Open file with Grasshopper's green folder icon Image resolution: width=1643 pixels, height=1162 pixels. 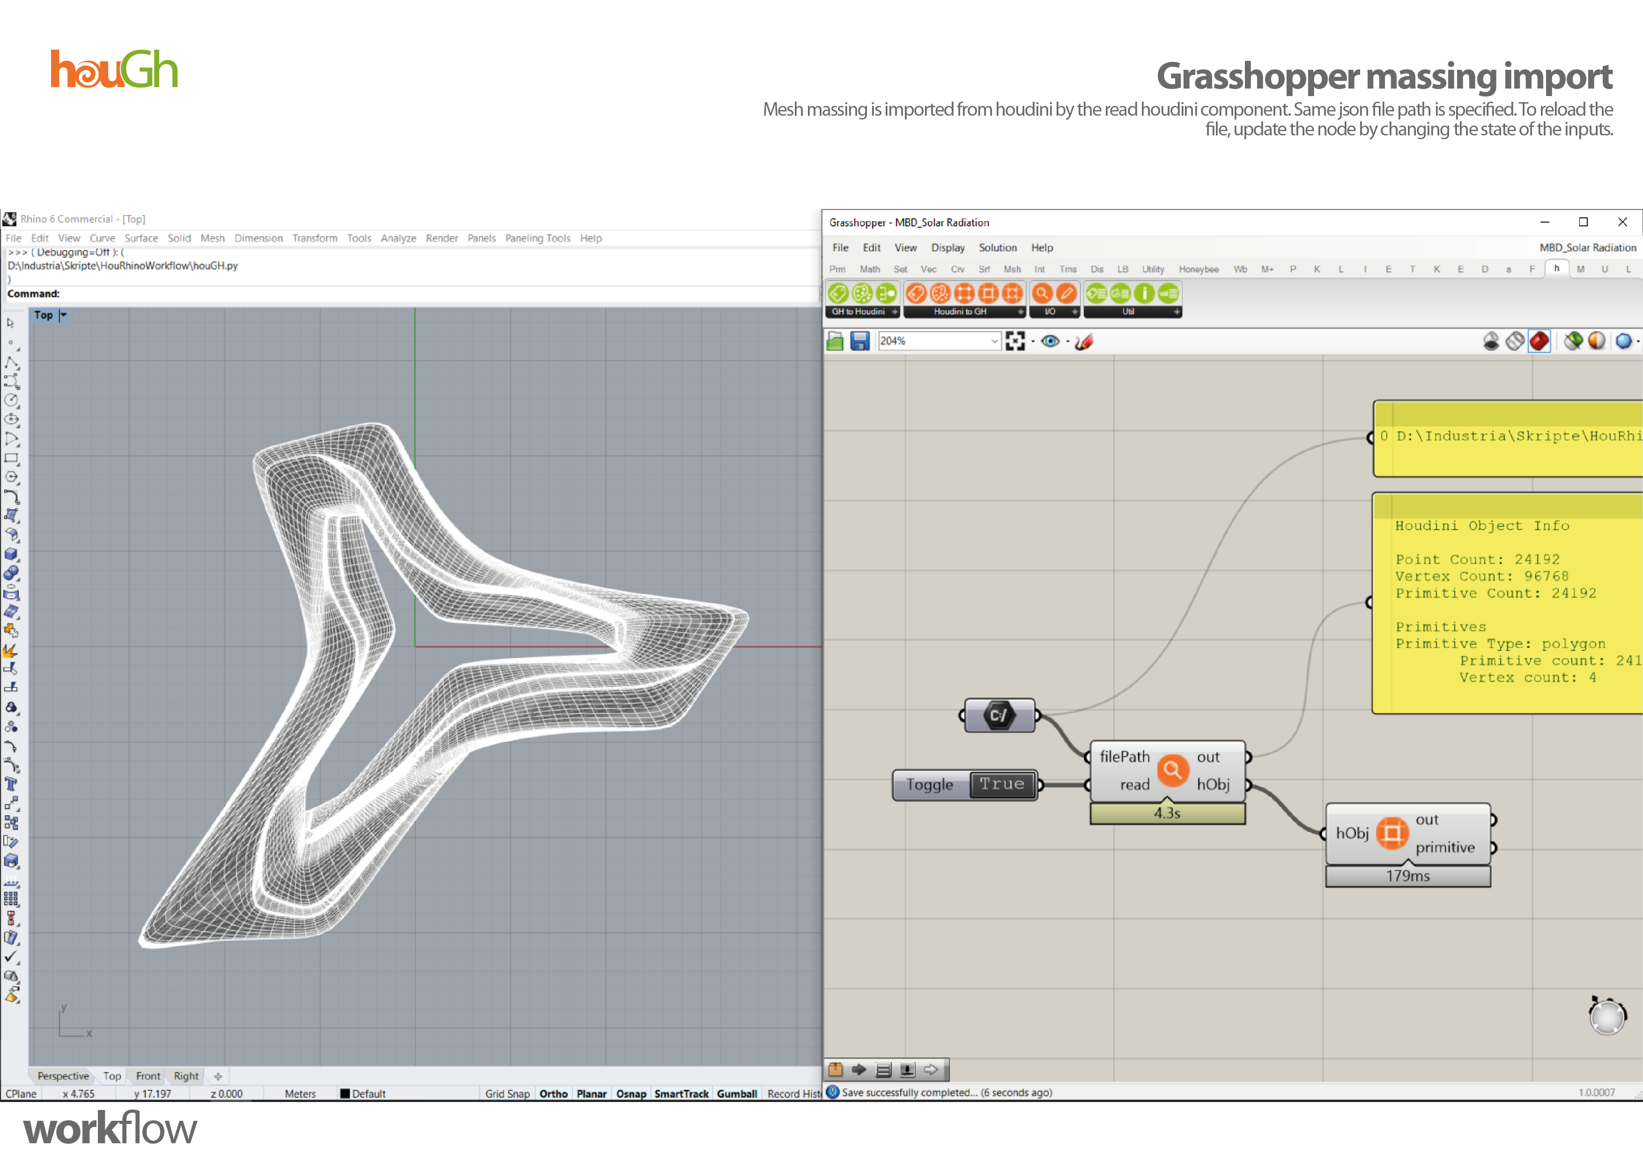click(x=835, y=341)
